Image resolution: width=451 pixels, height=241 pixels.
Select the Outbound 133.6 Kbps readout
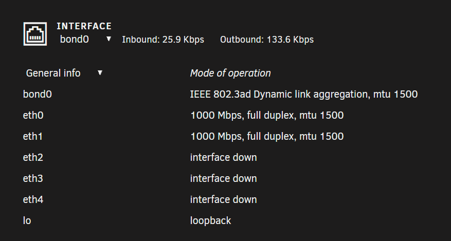click(267, 40)
